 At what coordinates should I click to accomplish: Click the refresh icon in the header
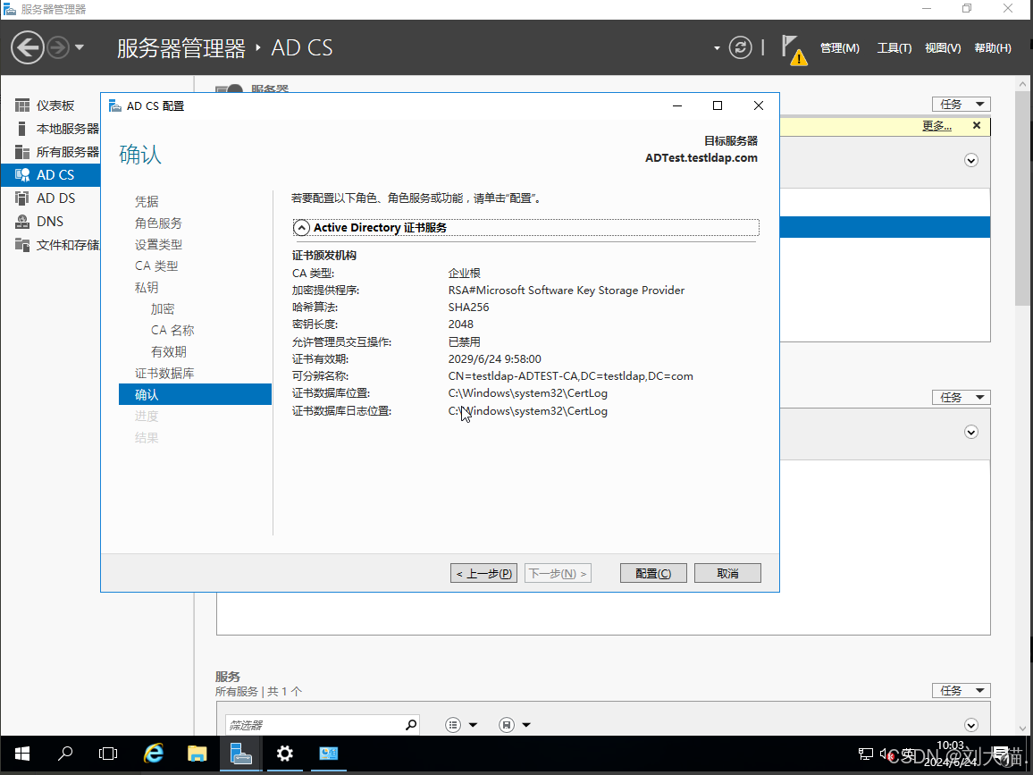click(x=740, y=47)
